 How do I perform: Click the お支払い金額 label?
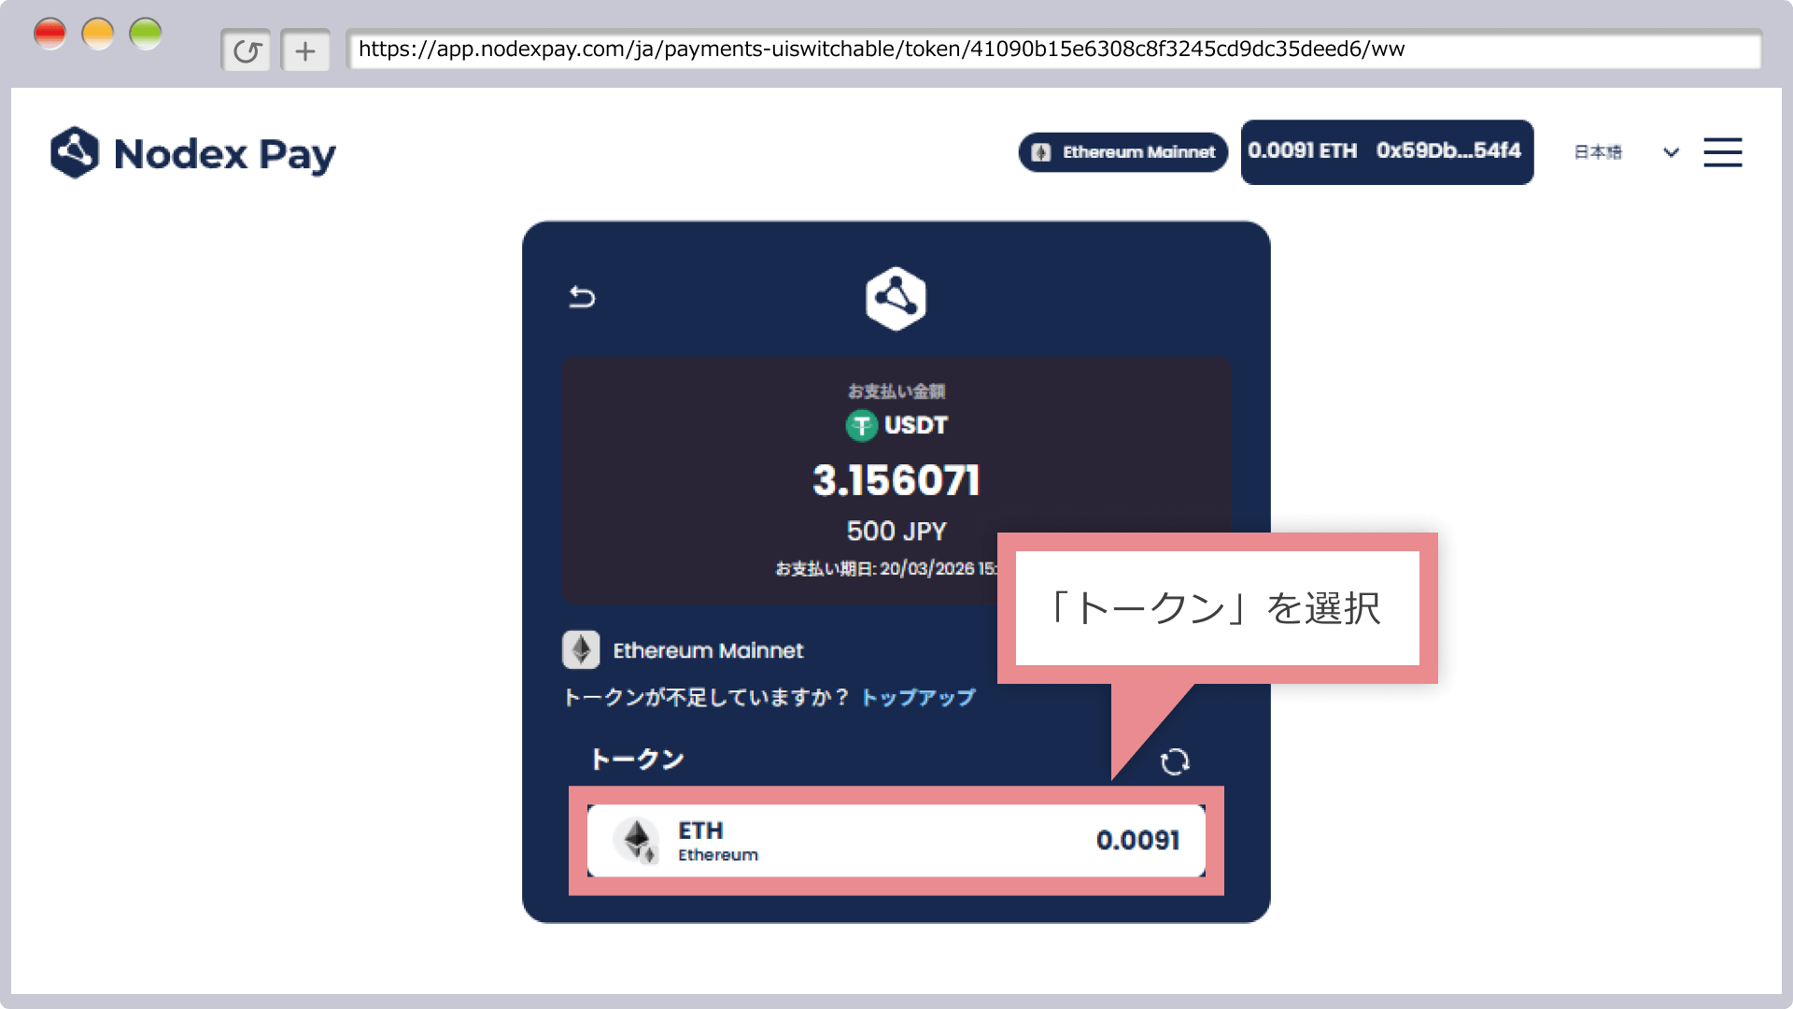coord(896,391)
